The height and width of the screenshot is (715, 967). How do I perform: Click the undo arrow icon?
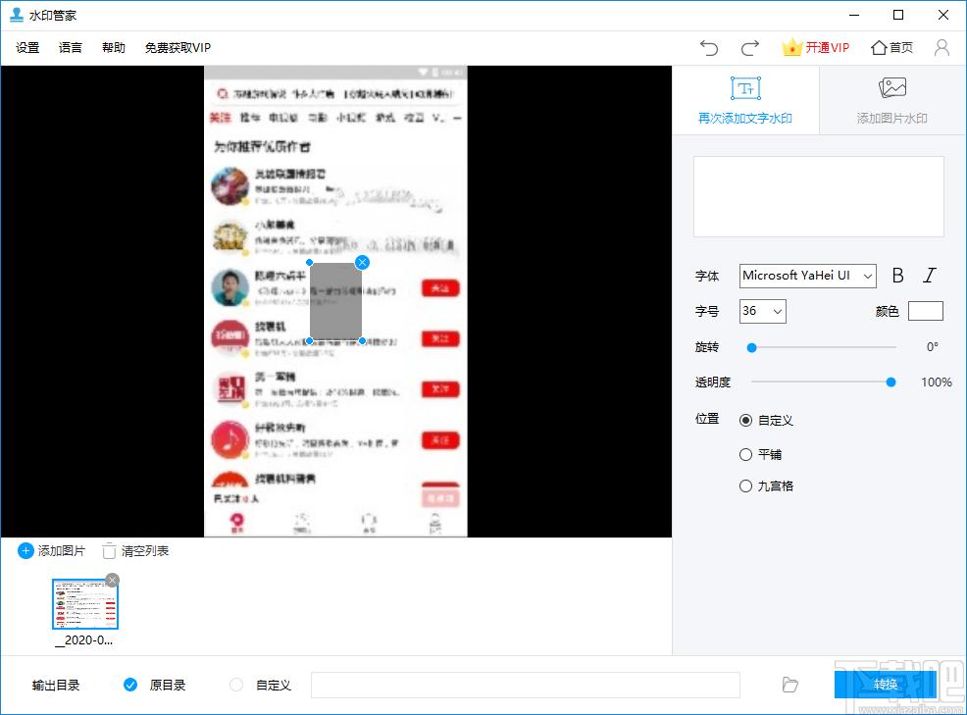click(709, 47)
